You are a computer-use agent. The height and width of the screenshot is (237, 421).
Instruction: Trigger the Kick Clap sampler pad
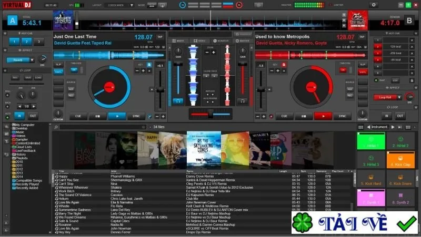pos(400,160)
